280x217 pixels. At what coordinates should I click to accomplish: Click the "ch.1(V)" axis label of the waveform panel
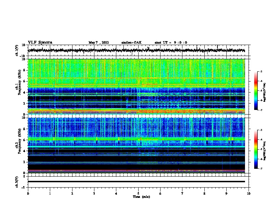click(x=17, y=50)
